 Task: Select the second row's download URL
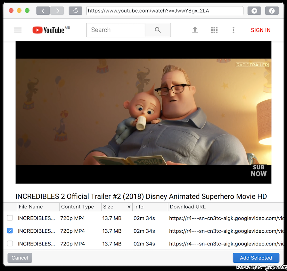[x=226, y=231]
